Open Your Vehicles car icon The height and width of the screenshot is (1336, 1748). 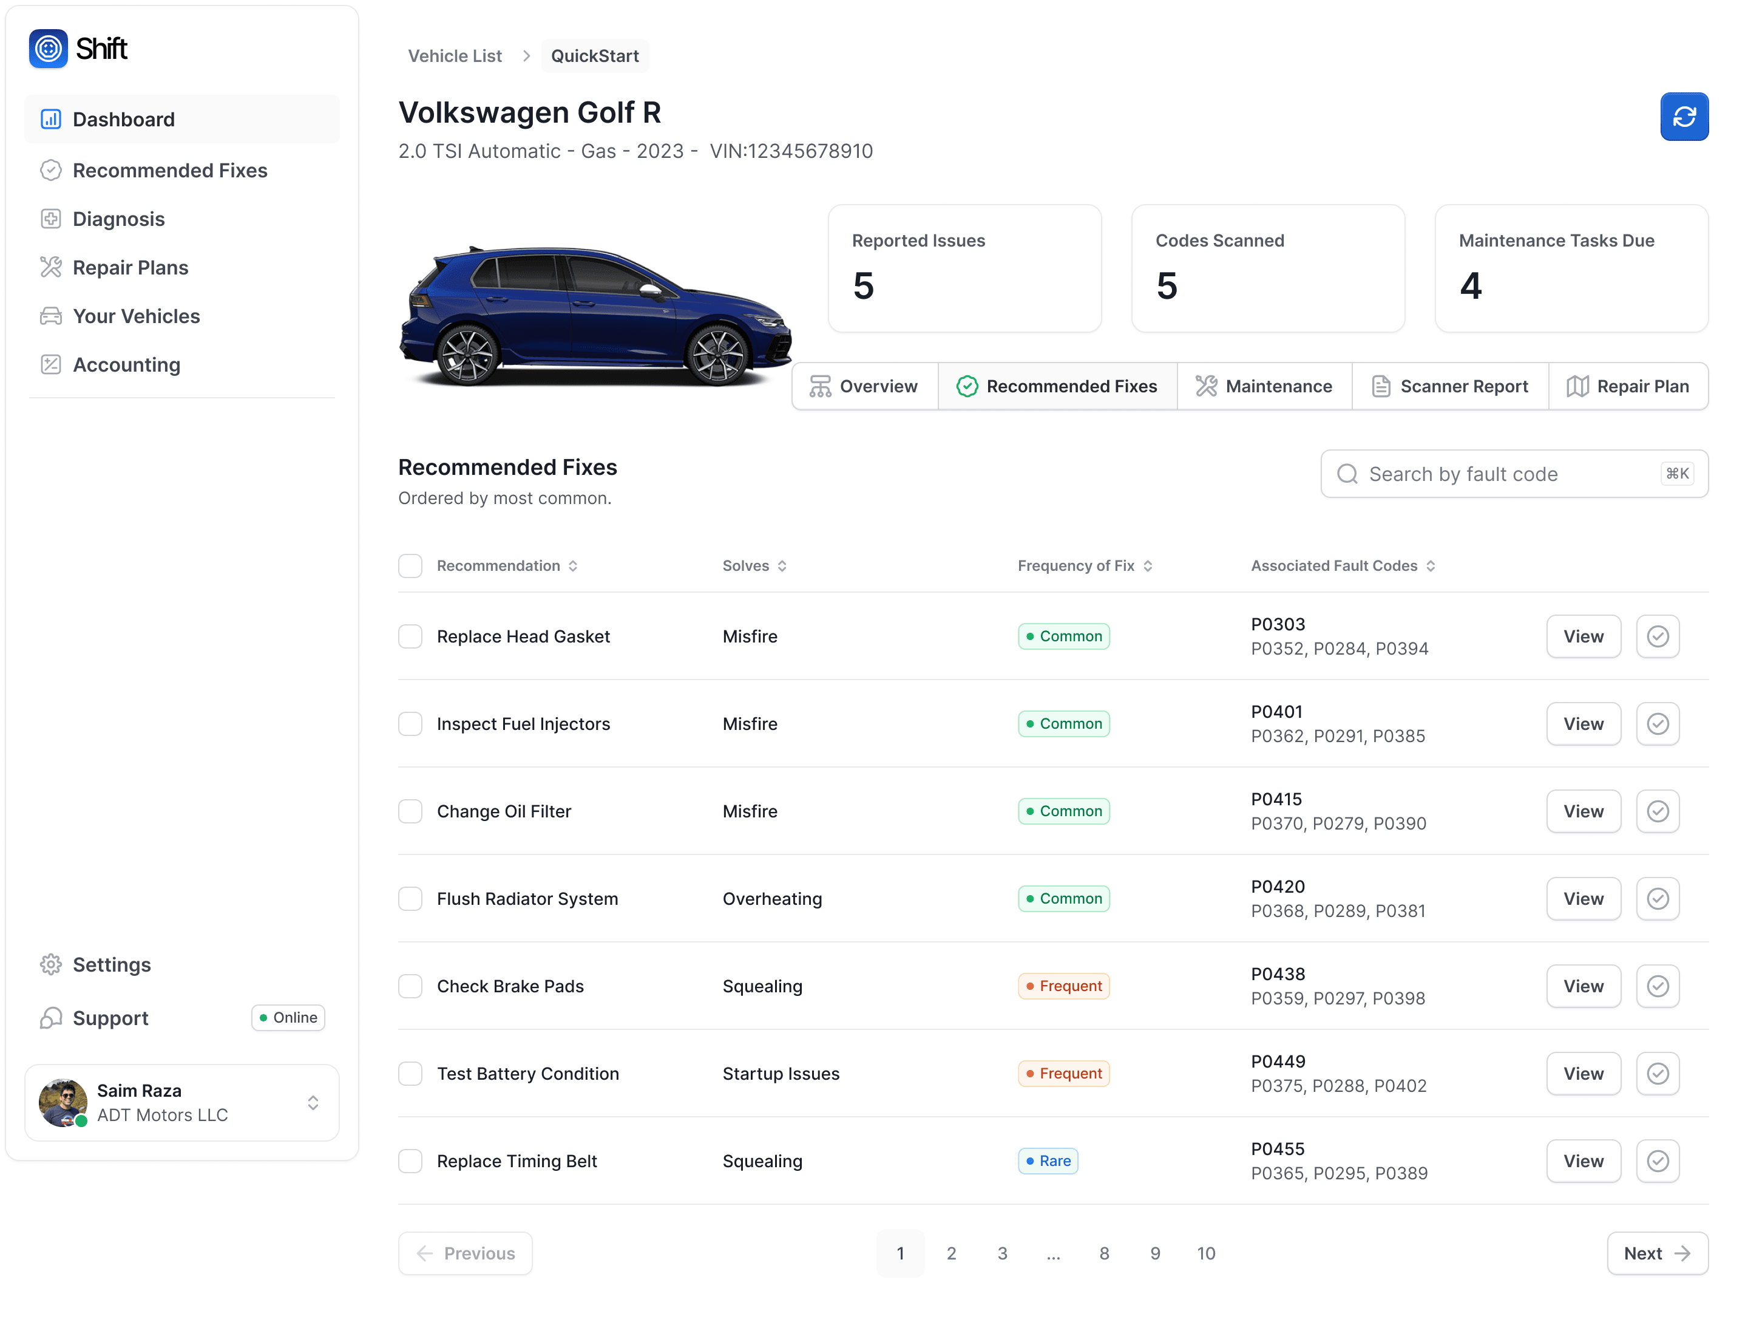click(51, 316)
